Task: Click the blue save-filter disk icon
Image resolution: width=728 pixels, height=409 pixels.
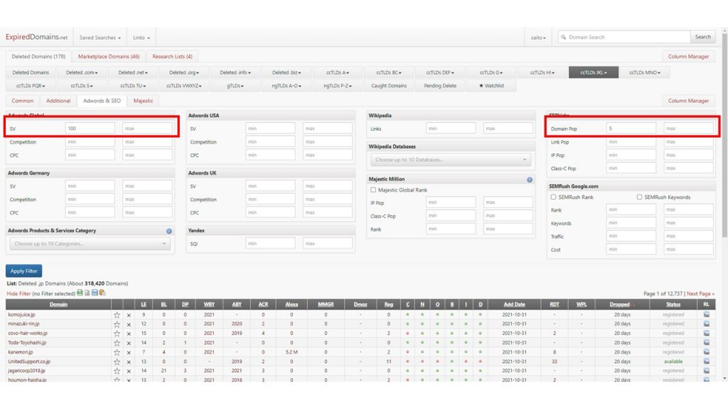Action: click(x=95, y=293)
